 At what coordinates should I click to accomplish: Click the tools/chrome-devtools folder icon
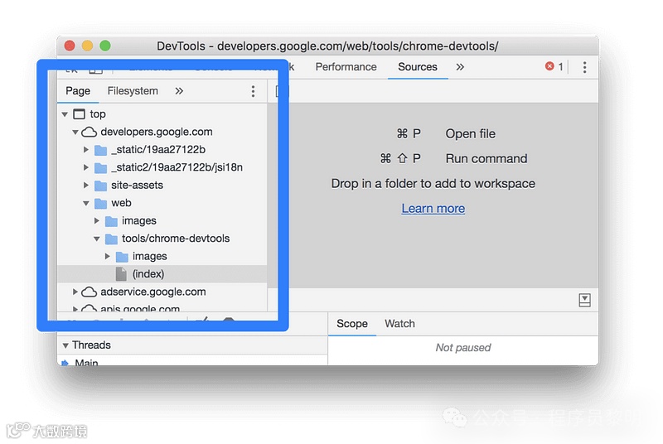pyautogui.click(x=111, y=239)
